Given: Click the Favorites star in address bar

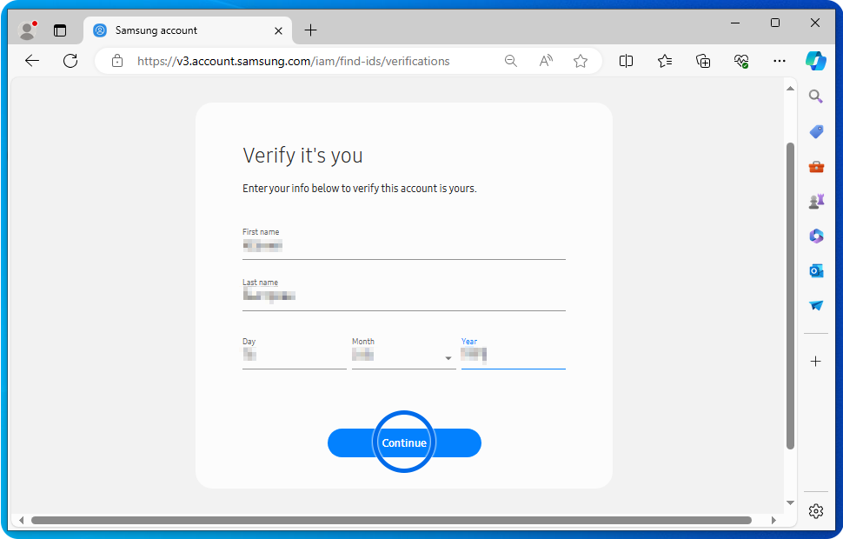Looking at the screenshot, I should coord(581,61).
